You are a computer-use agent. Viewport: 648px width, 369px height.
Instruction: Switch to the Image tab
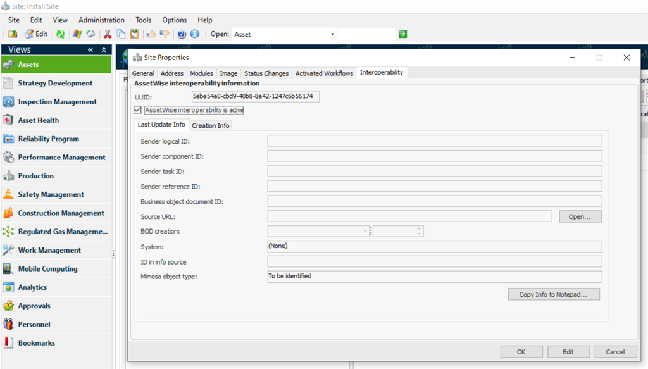point(228,73)
